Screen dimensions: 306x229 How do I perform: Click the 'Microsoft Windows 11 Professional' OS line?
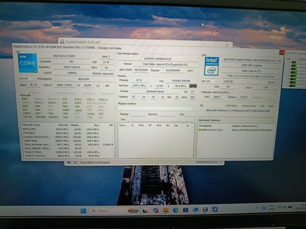point(238,111)
